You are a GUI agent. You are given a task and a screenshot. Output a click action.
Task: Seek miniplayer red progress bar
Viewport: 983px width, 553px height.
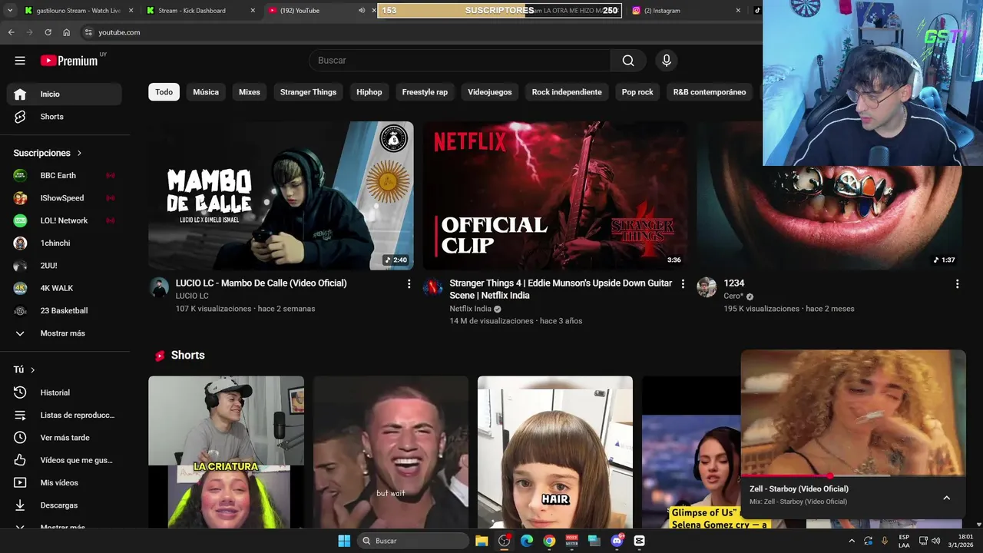(x=853, y=476)
